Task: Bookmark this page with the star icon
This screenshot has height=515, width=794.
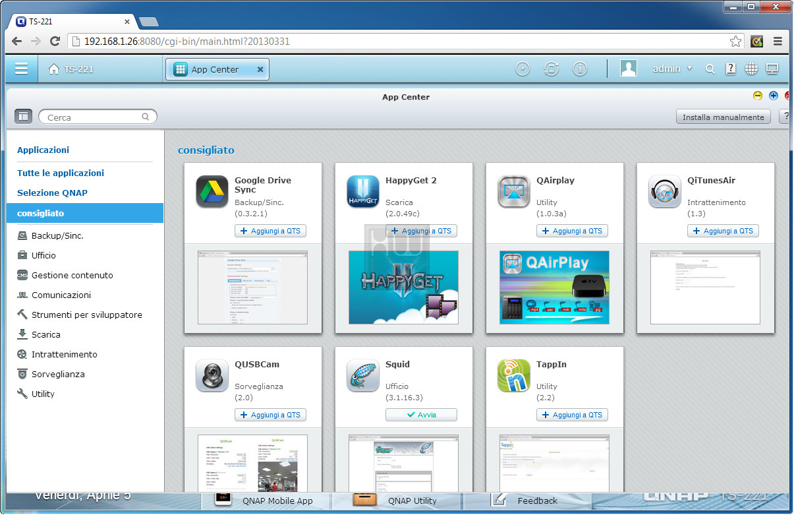Action: (736, 42)
